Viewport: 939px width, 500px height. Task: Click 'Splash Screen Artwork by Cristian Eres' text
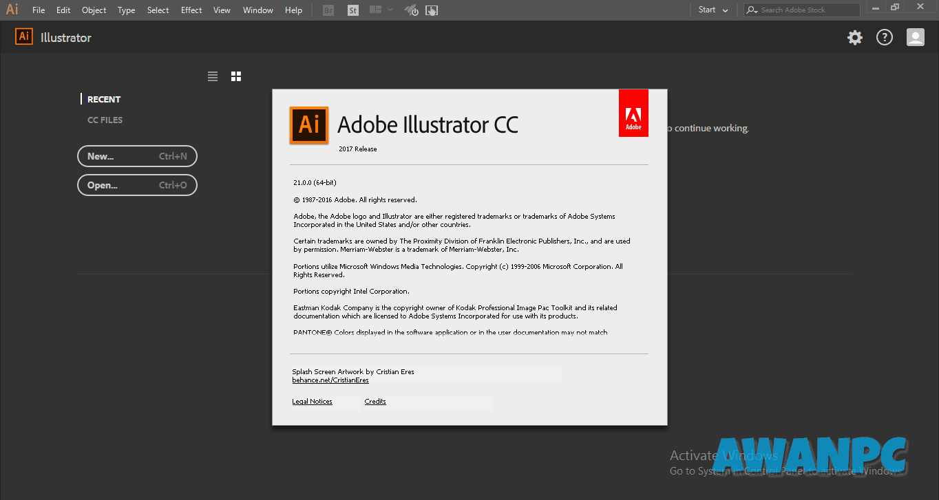[353, 372]
